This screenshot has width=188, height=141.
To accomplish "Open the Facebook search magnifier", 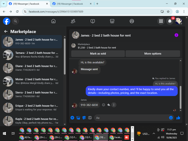I will tap(15, 21).
